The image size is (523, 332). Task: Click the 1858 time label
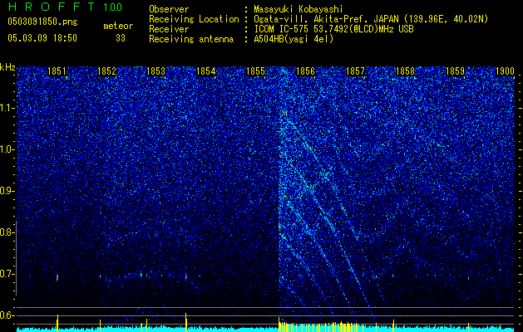point(405,71)
